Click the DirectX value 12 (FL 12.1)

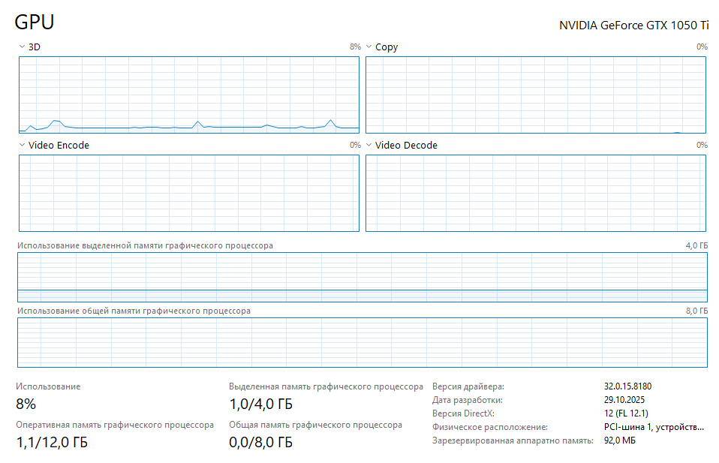coord(626,413)
